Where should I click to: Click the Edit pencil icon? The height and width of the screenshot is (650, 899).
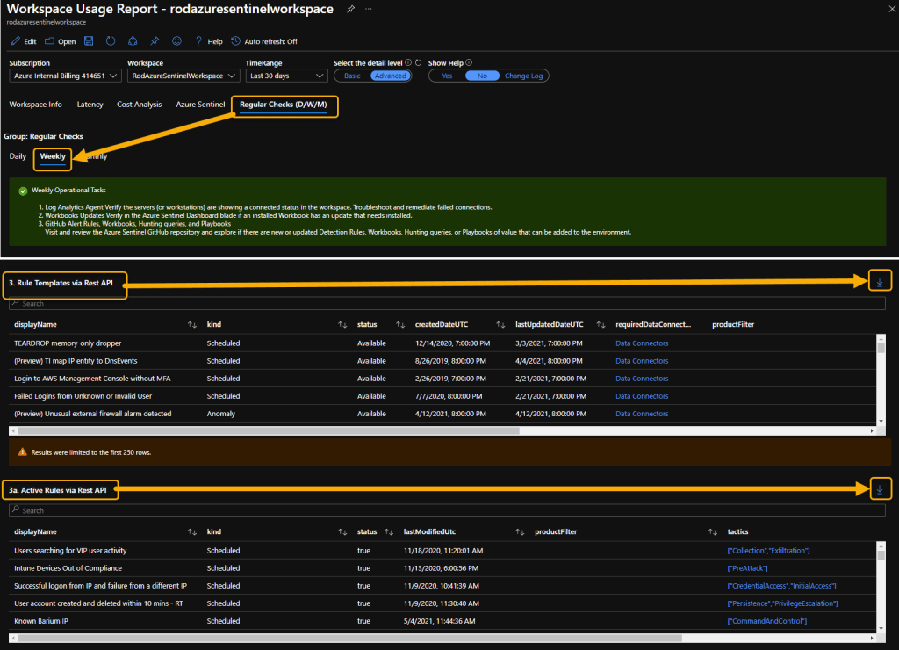pos(16,40)
